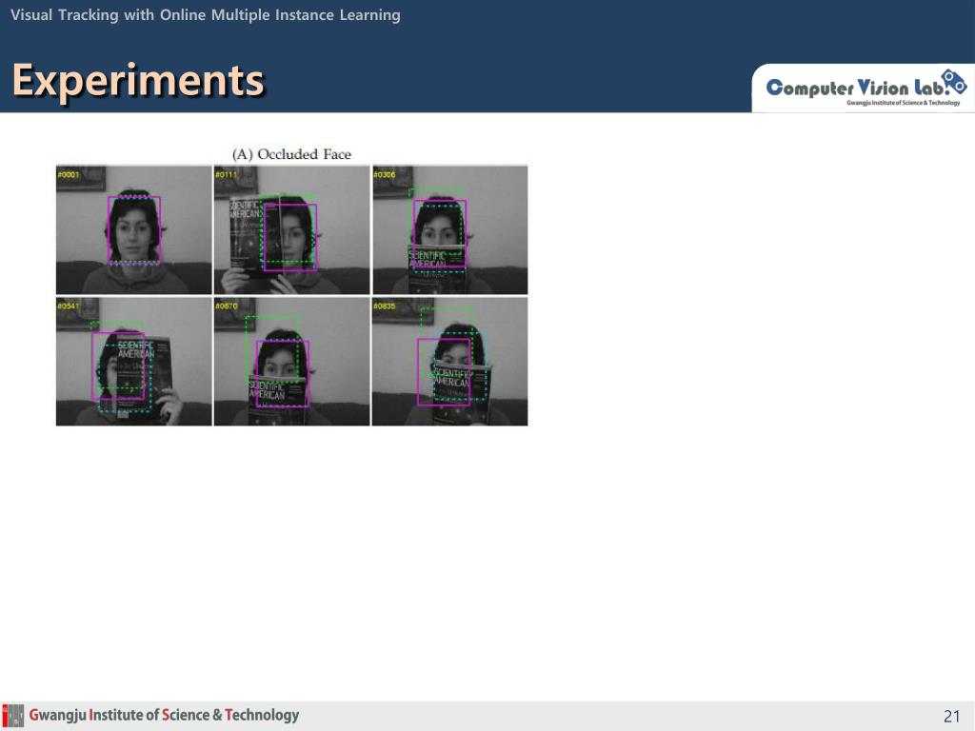Click the GIST emblem in the footer
Screen dimensions: 975x731
[x=13, y=716]
